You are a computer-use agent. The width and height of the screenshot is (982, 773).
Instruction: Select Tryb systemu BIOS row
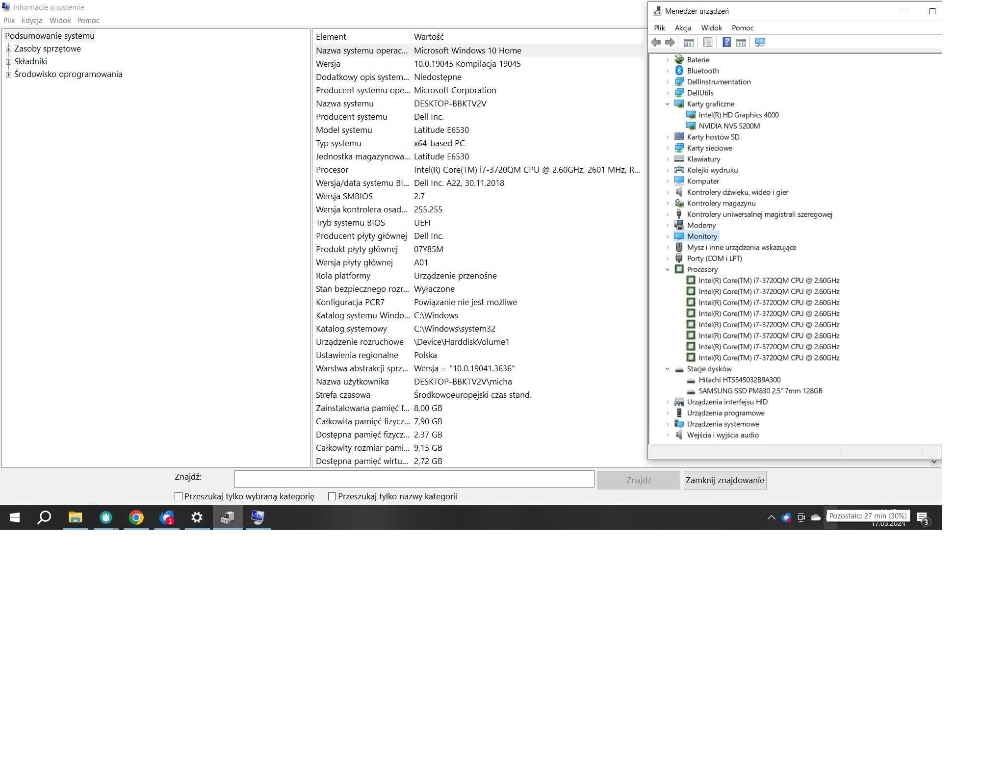pyautogui.click(x=479, y=223)
